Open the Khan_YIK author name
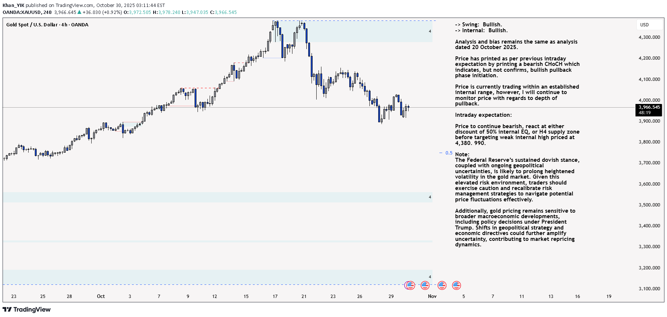The width and height of the screenshot is (667, 317). (x=13, y=5)
